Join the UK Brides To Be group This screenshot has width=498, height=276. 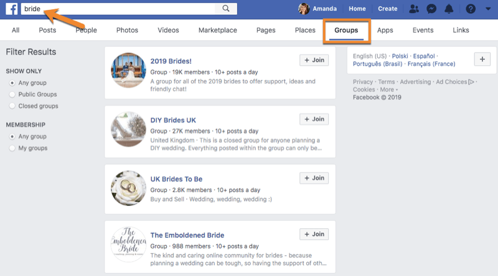(314, 178)
